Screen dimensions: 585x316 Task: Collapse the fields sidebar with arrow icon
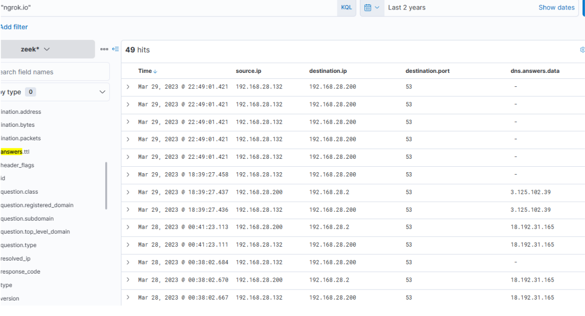click(115, 49)
